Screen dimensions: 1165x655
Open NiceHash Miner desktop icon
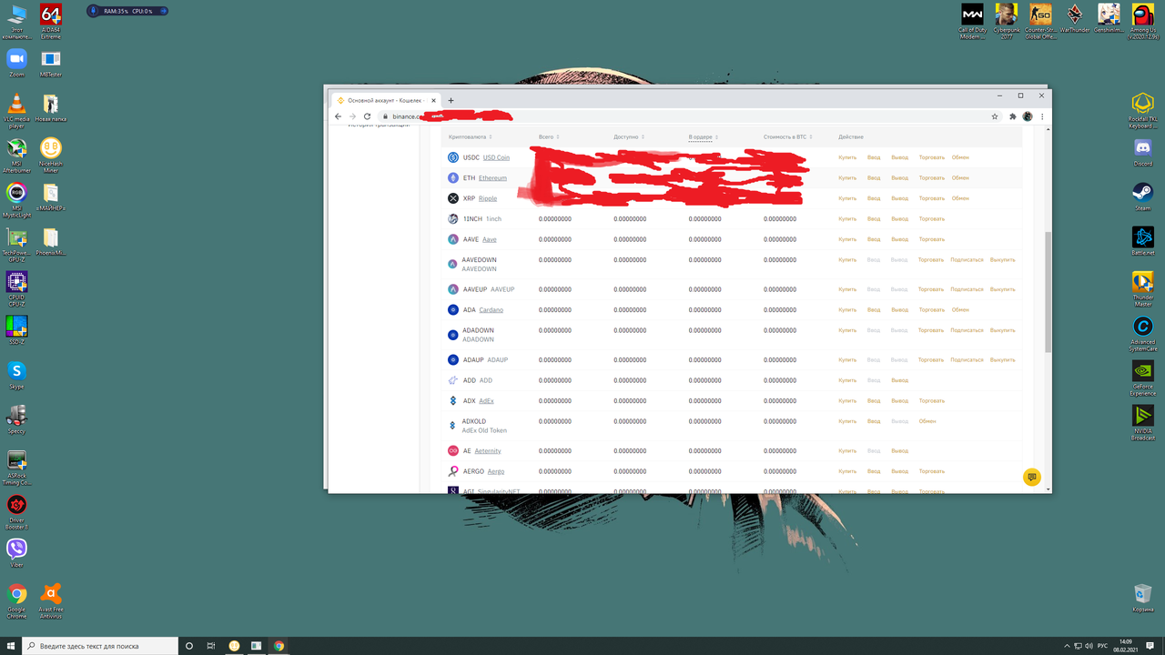(51, 155)
